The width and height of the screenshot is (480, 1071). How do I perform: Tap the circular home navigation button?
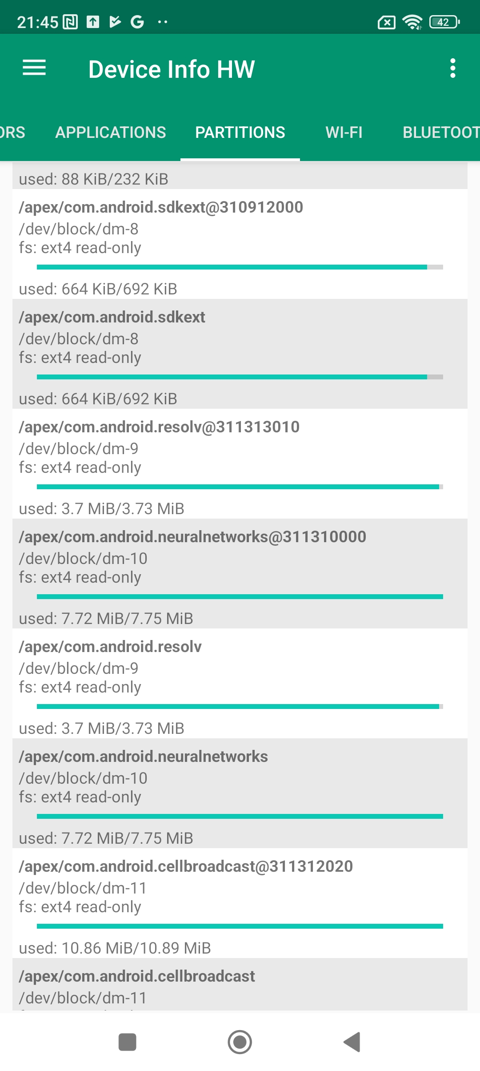click(x=240, y=1042)
